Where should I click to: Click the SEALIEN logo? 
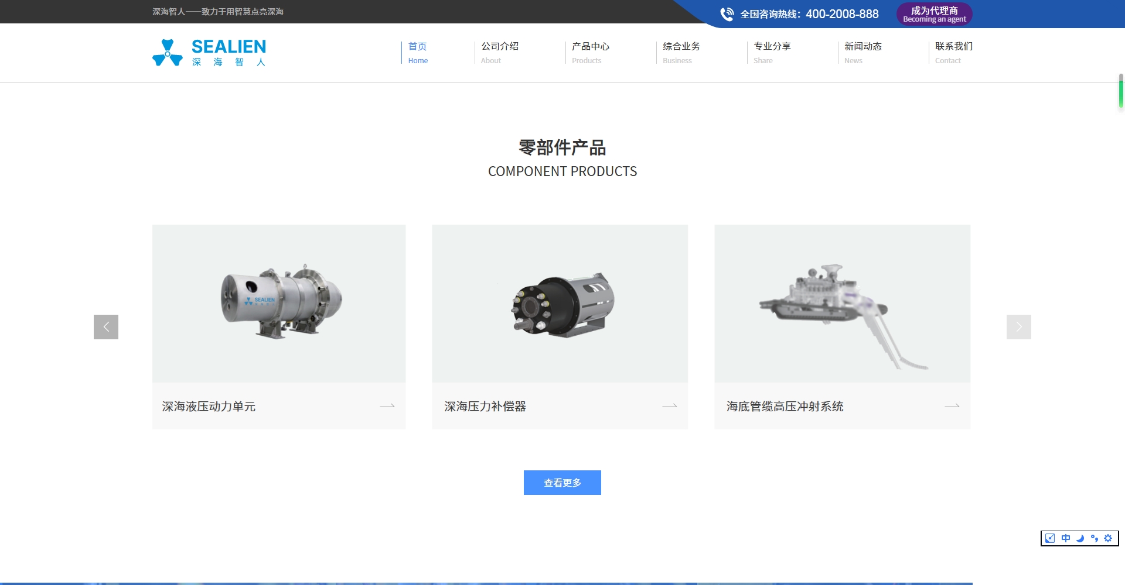pyautogui.click(x=209, y=53)
